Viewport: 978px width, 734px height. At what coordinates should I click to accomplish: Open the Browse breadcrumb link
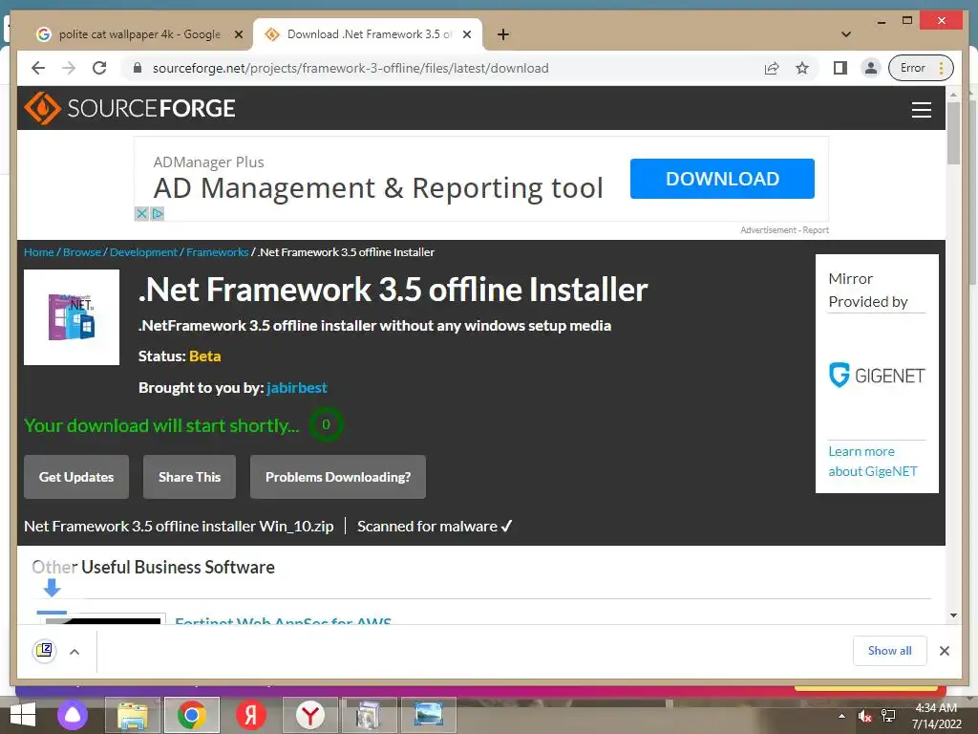pos(82,252)
